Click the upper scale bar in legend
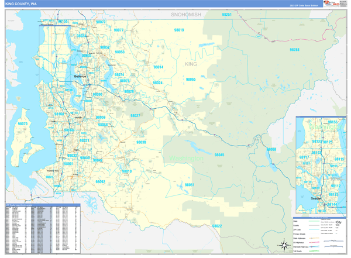This screenshot has width=351, height=258. (x=333, y=241)
